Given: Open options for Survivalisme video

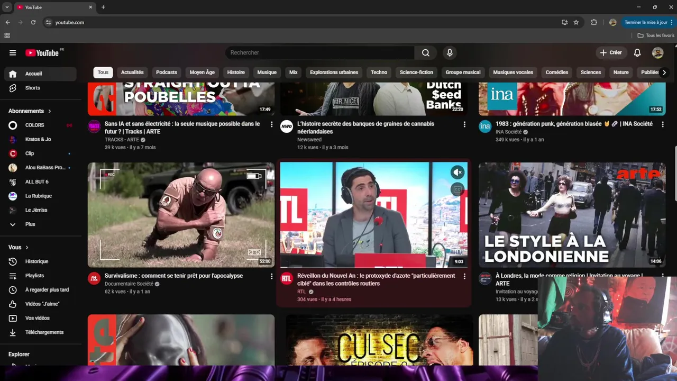Looking at the screenshot, I should (x=272, y=276).
